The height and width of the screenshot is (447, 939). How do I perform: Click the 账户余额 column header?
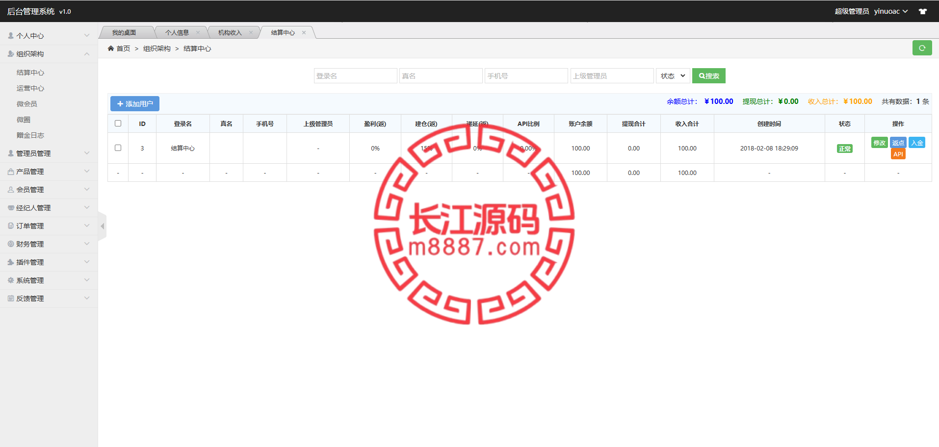pyautogui.click(x=580, y=124)
